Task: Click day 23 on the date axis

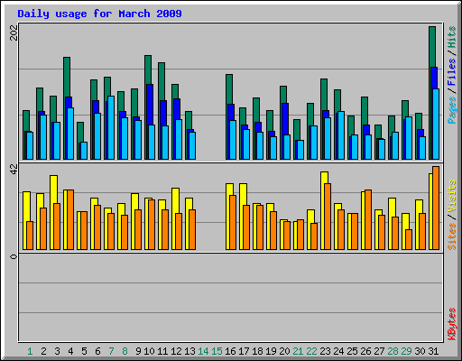Action: point(325,351)
